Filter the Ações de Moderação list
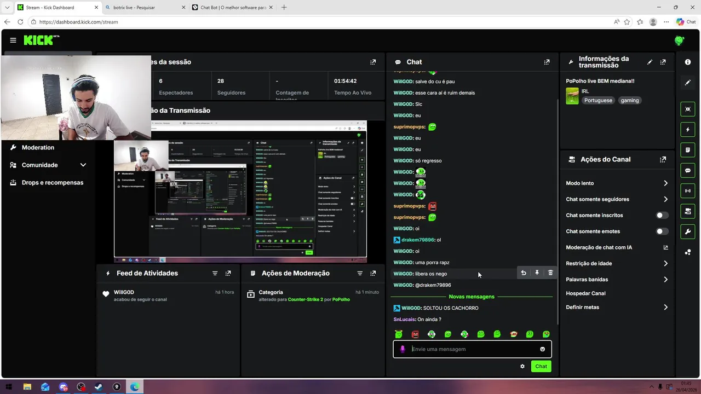This screenshot has width=701, height=394. 360,274
